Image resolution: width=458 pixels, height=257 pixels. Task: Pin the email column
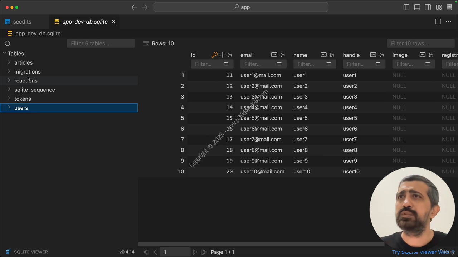pyautogui.click(x=282, y=55)
